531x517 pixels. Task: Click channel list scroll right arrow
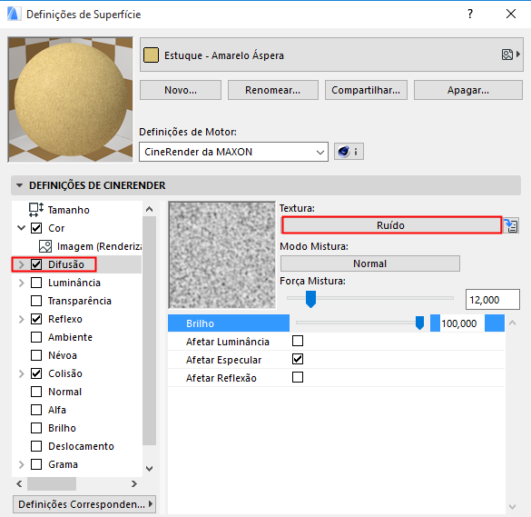(x=134, y=483)
